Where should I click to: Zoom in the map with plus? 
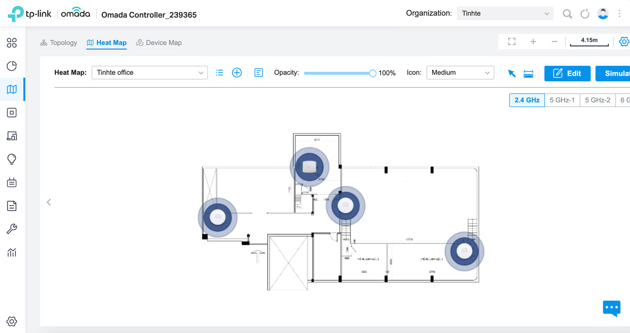[533, 41]
